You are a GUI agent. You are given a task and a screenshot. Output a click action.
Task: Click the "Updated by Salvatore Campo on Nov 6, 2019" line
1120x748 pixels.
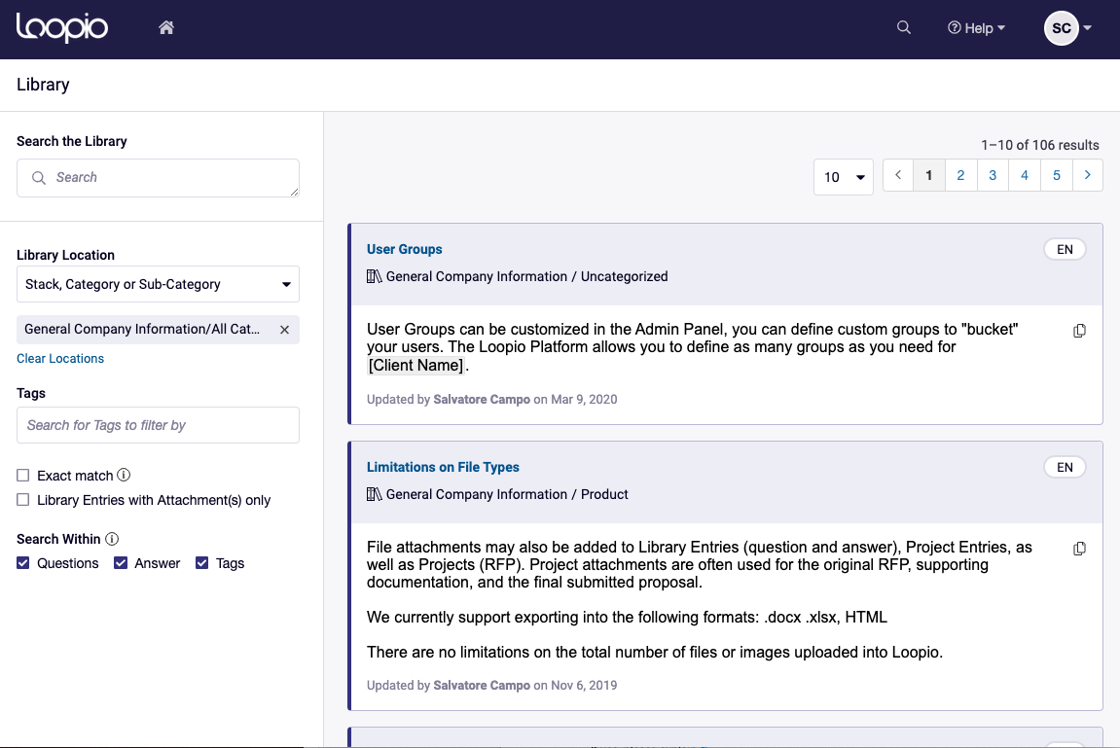pos(492,685)
